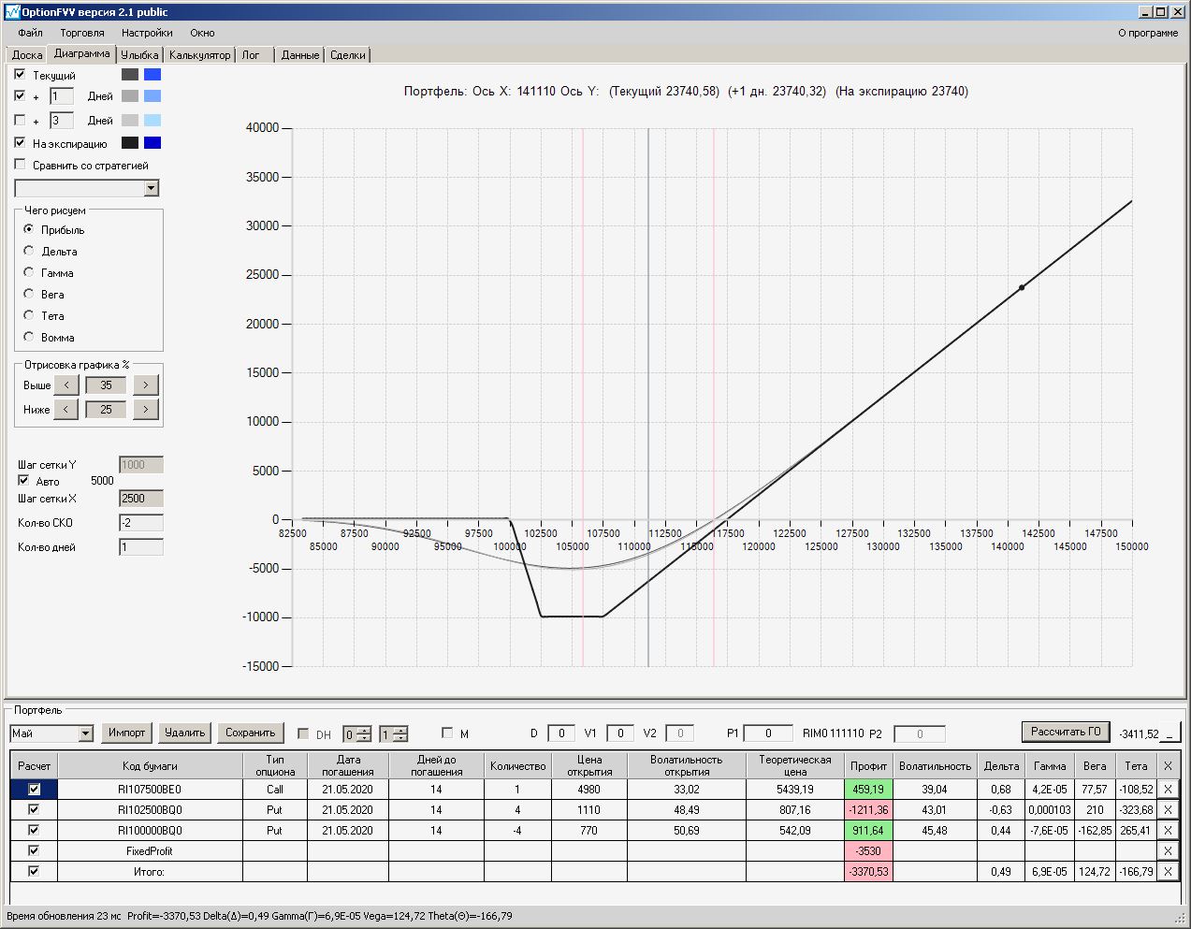Click the X column header in portfolio table
The height and width of the screenshot is (929, 1191).
click(1168, 765)
